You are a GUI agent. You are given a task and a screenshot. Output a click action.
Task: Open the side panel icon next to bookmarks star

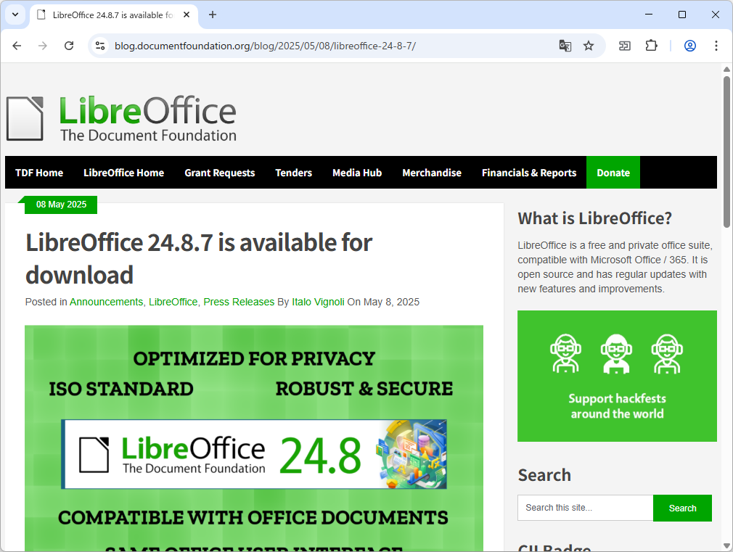point(624,45)
